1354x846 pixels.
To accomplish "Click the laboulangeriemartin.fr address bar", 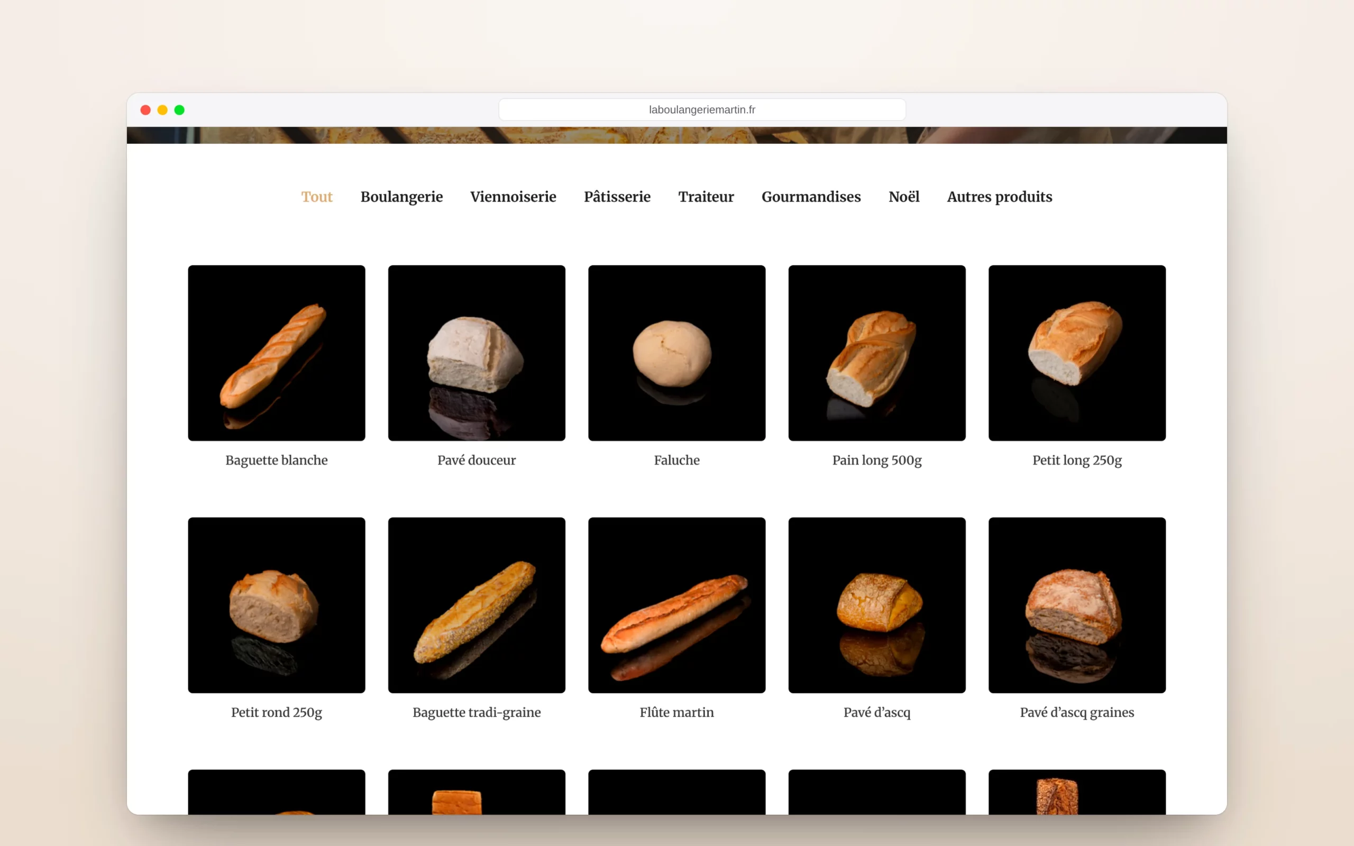I will click(702, 109).
